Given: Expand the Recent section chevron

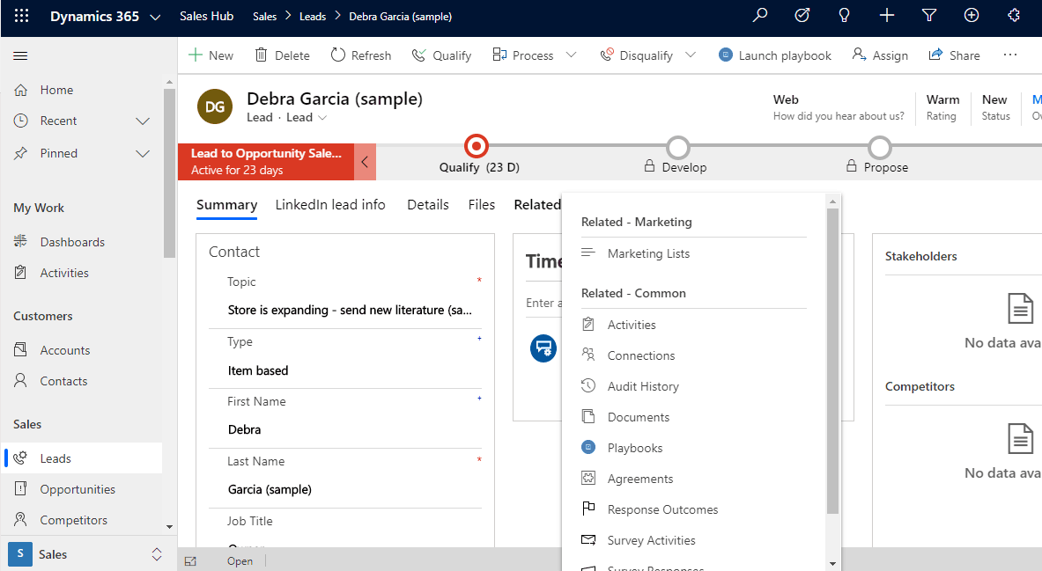Looking at the screenshot, I should coord(142,121).
